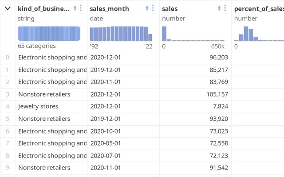Click the kind_of_business column header name
The width and height of the screenshot is (284, 177).
point(43,9)
